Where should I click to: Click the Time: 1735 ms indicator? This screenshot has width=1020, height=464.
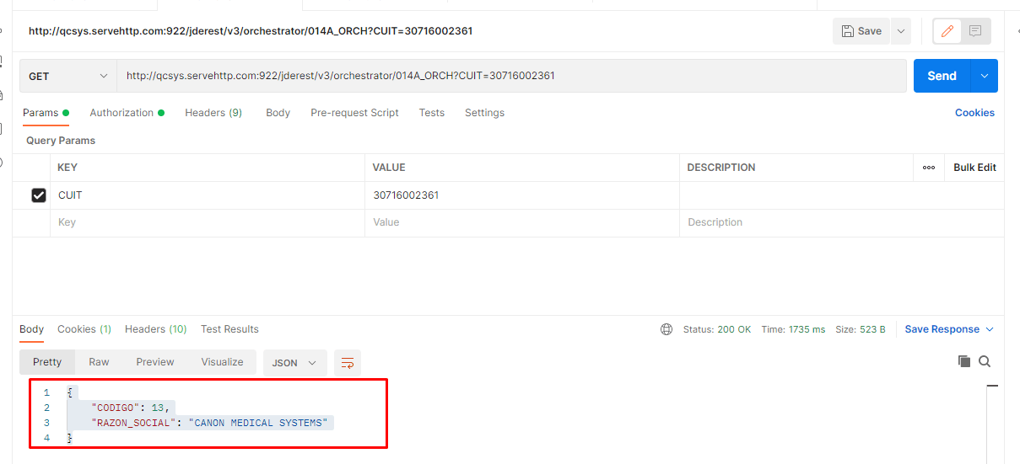coord(793,329)
